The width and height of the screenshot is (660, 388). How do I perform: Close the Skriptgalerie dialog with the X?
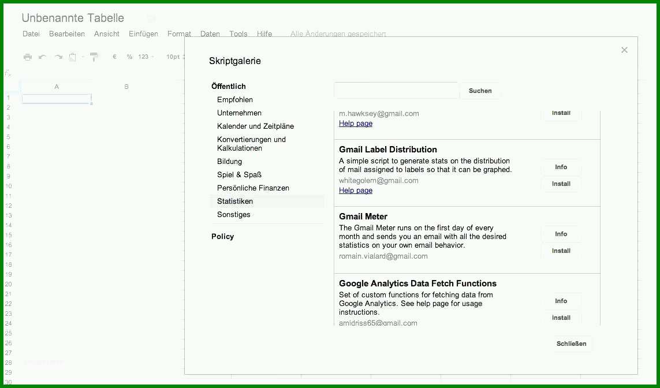point(624,50)
